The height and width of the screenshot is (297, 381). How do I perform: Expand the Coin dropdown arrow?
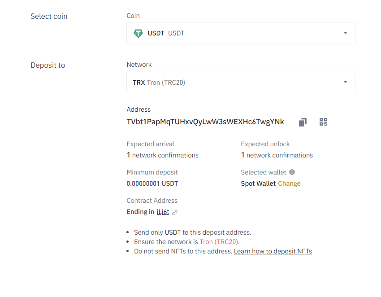[x=345, y=33]
